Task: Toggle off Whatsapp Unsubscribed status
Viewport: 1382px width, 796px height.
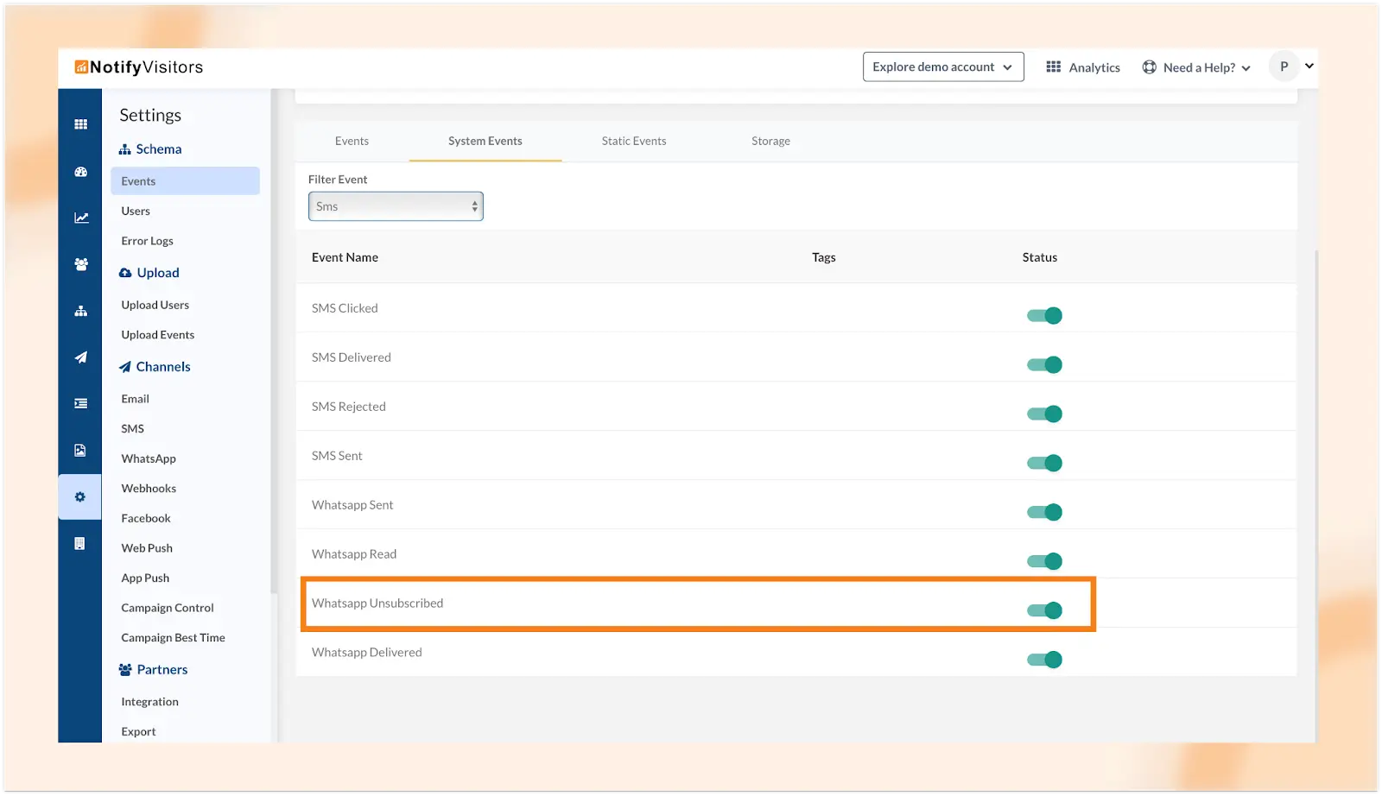Action: [1044, 611]
